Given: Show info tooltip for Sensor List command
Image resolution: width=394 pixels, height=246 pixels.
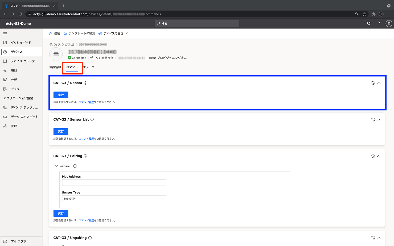Looking at the screenshot, I should point(92,119).
